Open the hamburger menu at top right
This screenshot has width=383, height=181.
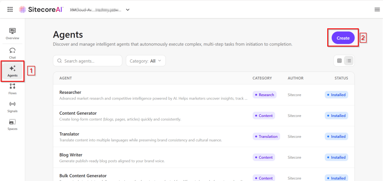click(x=377, y=9)
